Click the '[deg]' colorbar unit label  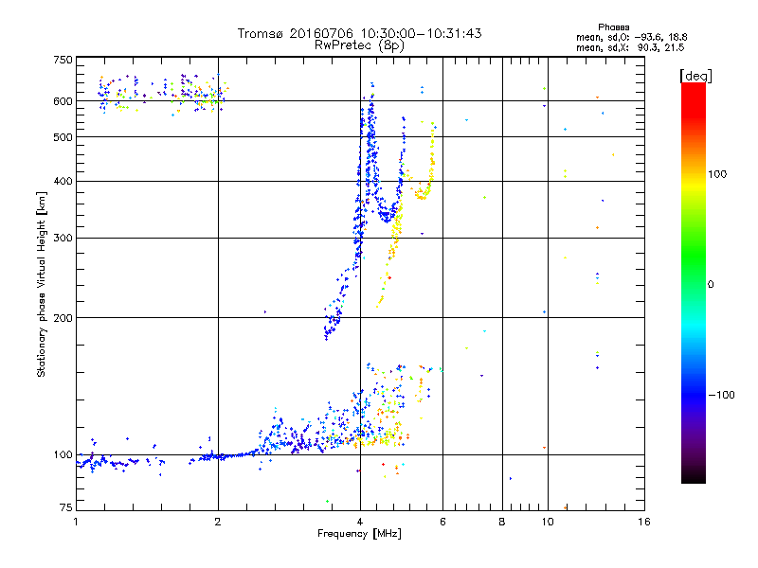coord(695,76)
